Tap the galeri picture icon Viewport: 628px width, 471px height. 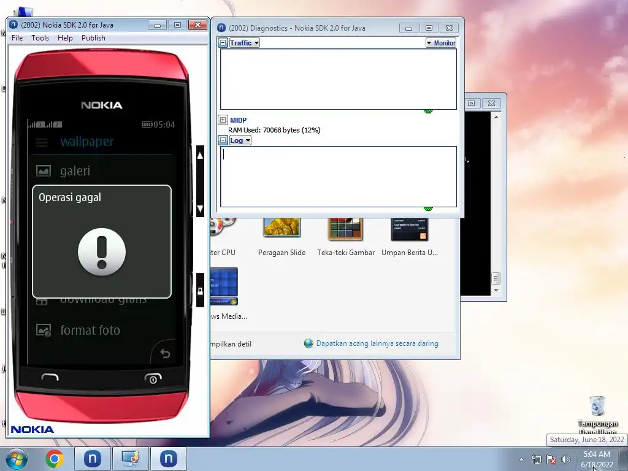(44, 171)
